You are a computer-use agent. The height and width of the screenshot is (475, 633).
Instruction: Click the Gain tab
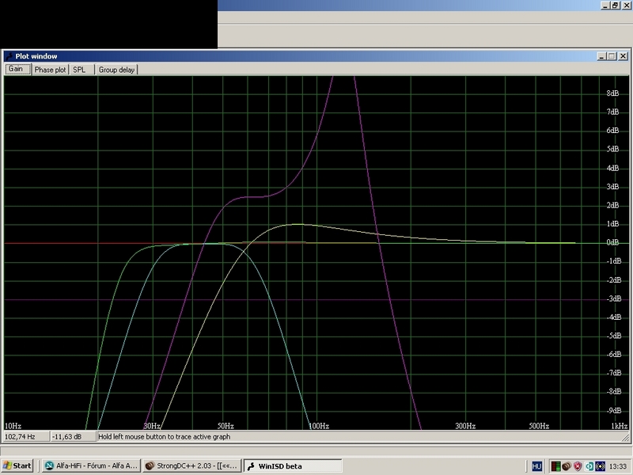16,70
